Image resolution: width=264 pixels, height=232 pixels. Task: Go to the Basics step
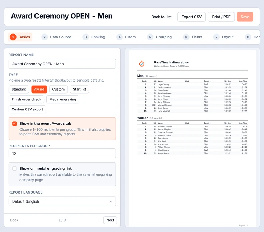point(20,37)
